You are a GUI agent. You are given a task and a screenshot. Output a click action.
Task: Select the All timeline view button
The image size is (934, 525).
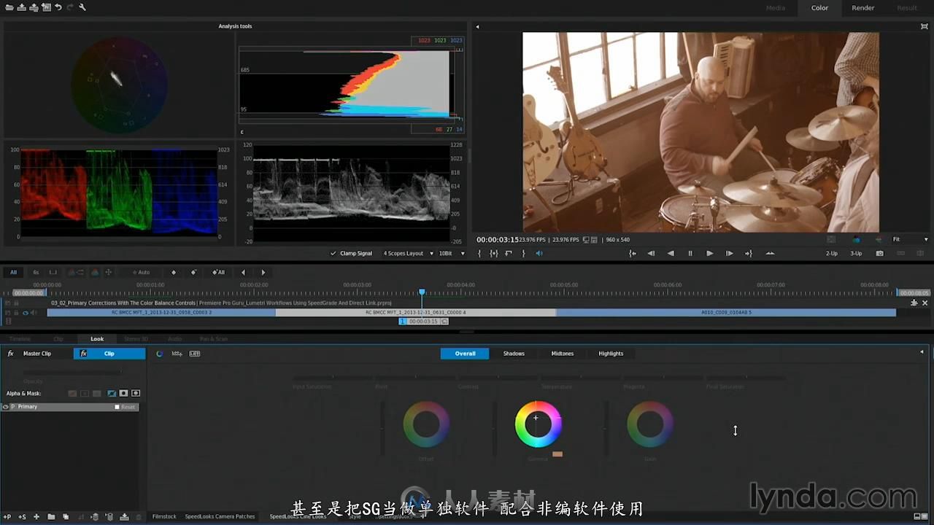[13, 272]
